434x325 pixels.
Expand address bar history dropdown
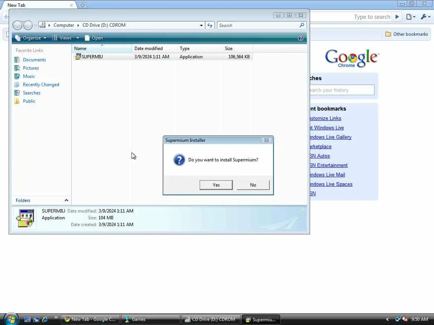click(201, 25)
